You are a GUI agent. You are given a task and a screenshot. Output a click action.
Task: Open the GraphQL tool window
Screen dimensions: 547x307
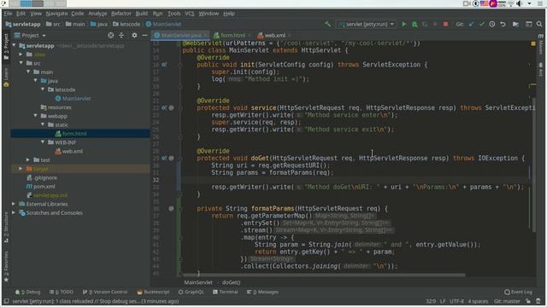[x=191, y=292]
